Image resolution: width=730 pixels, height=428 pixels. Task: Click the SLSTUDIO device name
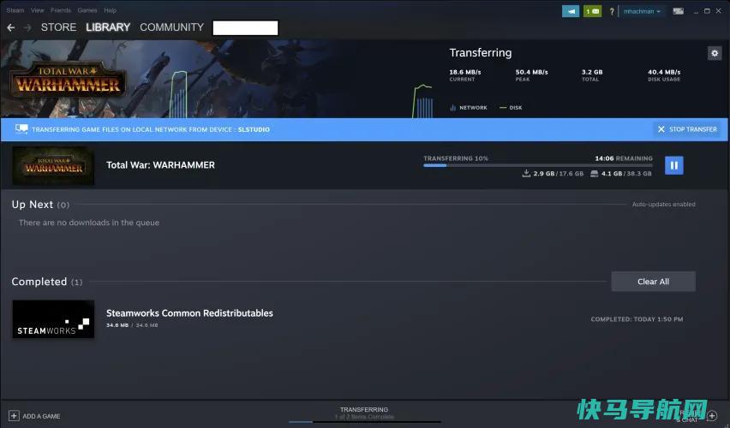(x=254, y=129)
